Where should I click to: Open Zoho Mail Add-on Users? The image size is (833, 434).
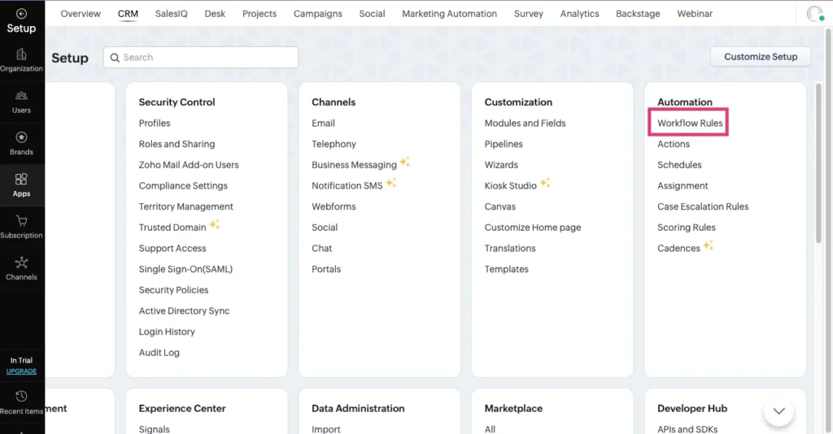click(x=189, y=165)
